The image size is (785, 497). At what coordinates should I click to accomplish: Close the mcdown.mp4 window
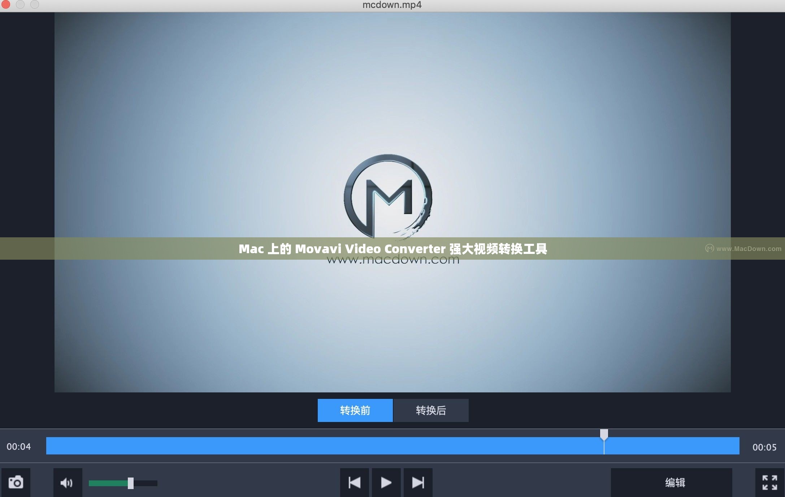coord(5,4)
